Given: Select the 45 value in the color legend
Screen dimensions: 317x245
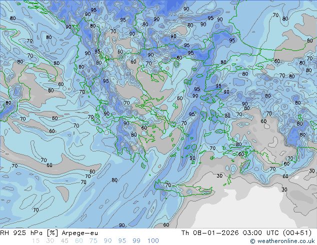Looking at the screenshot, I should 64,241.
